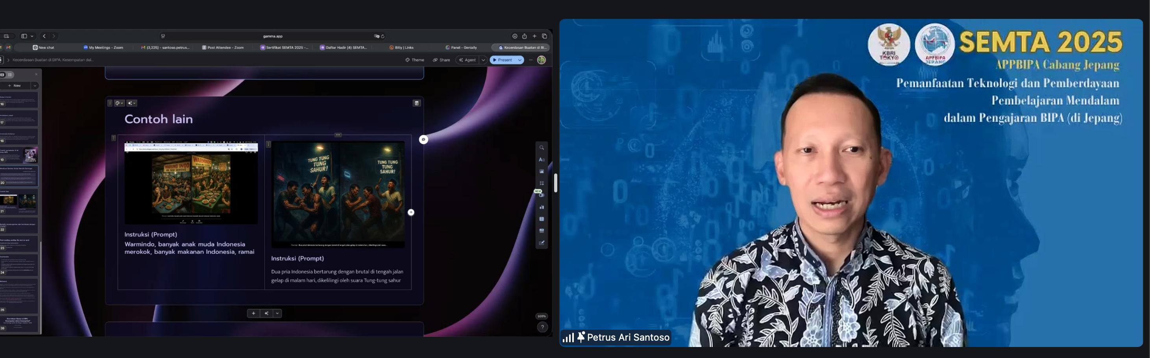This screenshot has width=1150, height=358.
Task: Switch to My Meetings - Zoom tab
Action: coord(103,47)
